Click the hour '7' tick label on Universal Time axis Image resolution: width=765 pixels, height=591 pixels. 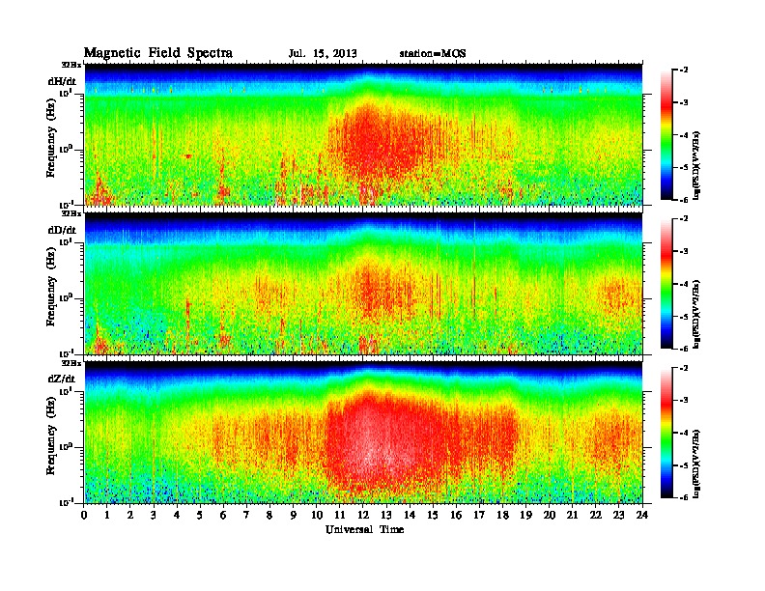[x=246, y=516]
